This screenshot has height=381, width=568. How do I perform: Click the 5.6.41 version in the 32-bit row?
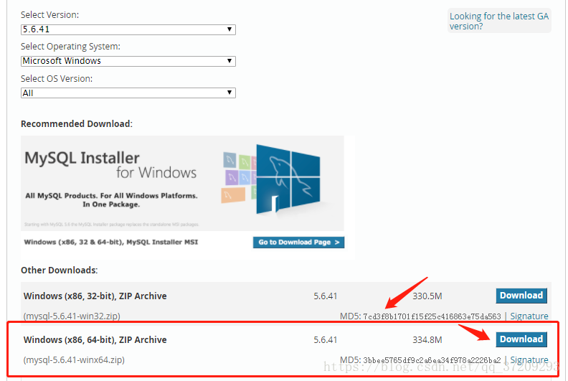click(x=325, y=296)
